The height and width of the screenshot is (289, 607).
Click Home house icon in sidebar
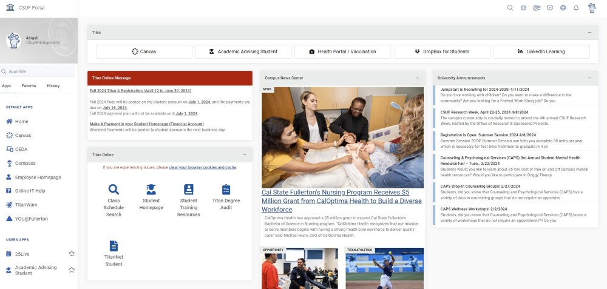click(9, 121)
